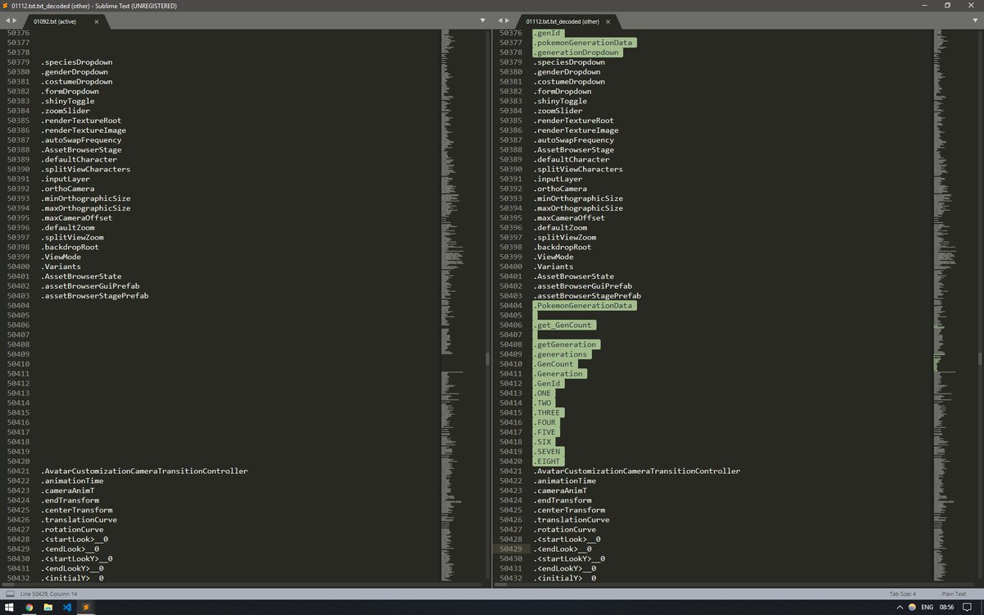Click line number 50404 in left gutter
This screenshot has height=615, width=984.
19,305
